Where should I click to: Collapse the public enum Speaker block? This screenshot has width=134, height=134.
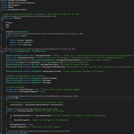click(1, 18)
